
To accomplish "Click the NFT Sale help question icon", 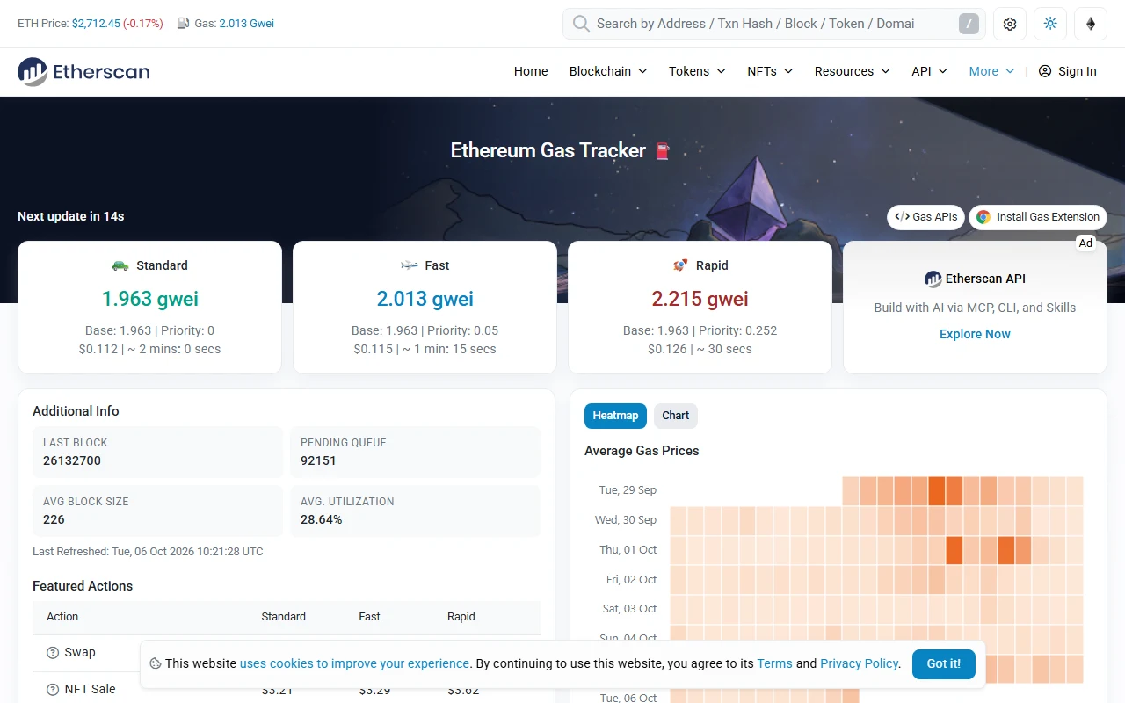I will point(53,689).
